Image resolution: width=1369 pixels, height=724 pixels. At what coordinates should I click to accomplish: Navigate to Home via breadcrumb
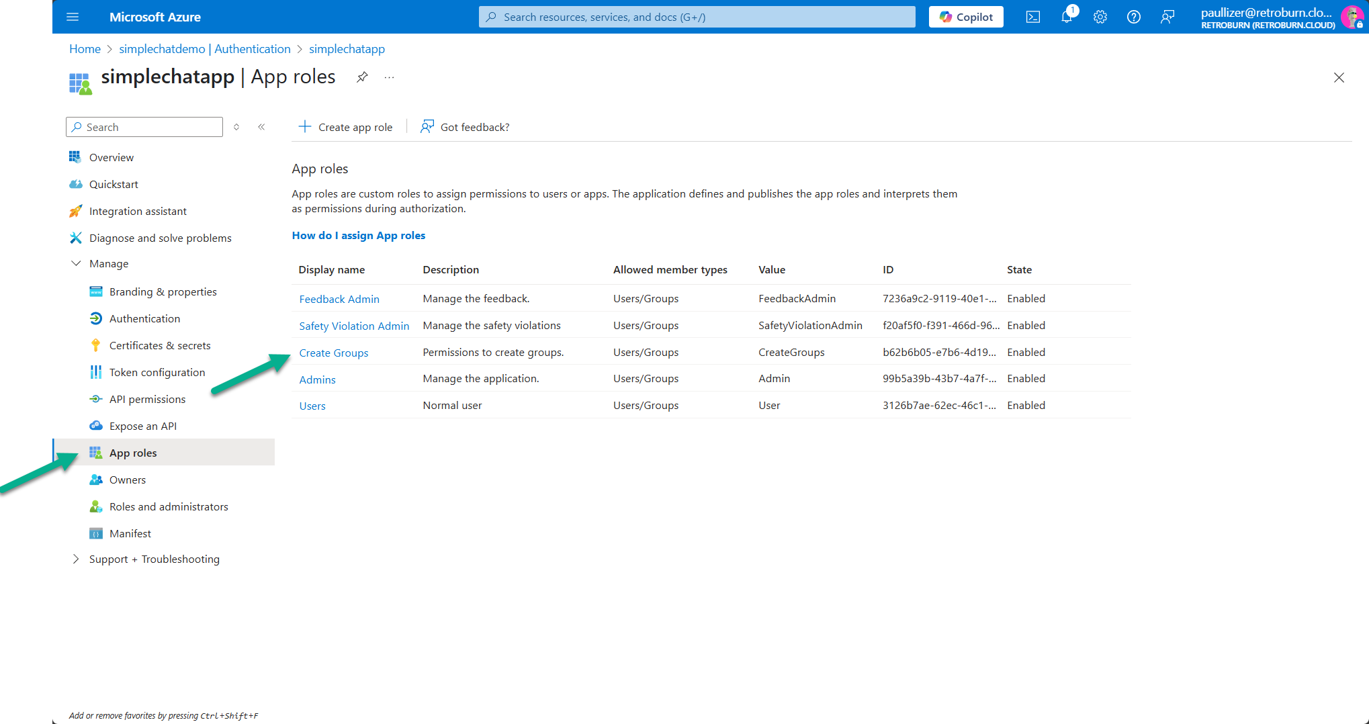click(x=85, y=48)
